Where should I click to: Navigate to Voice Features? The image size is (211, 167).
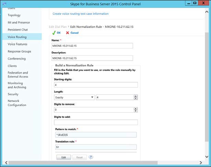coord(17,44)
